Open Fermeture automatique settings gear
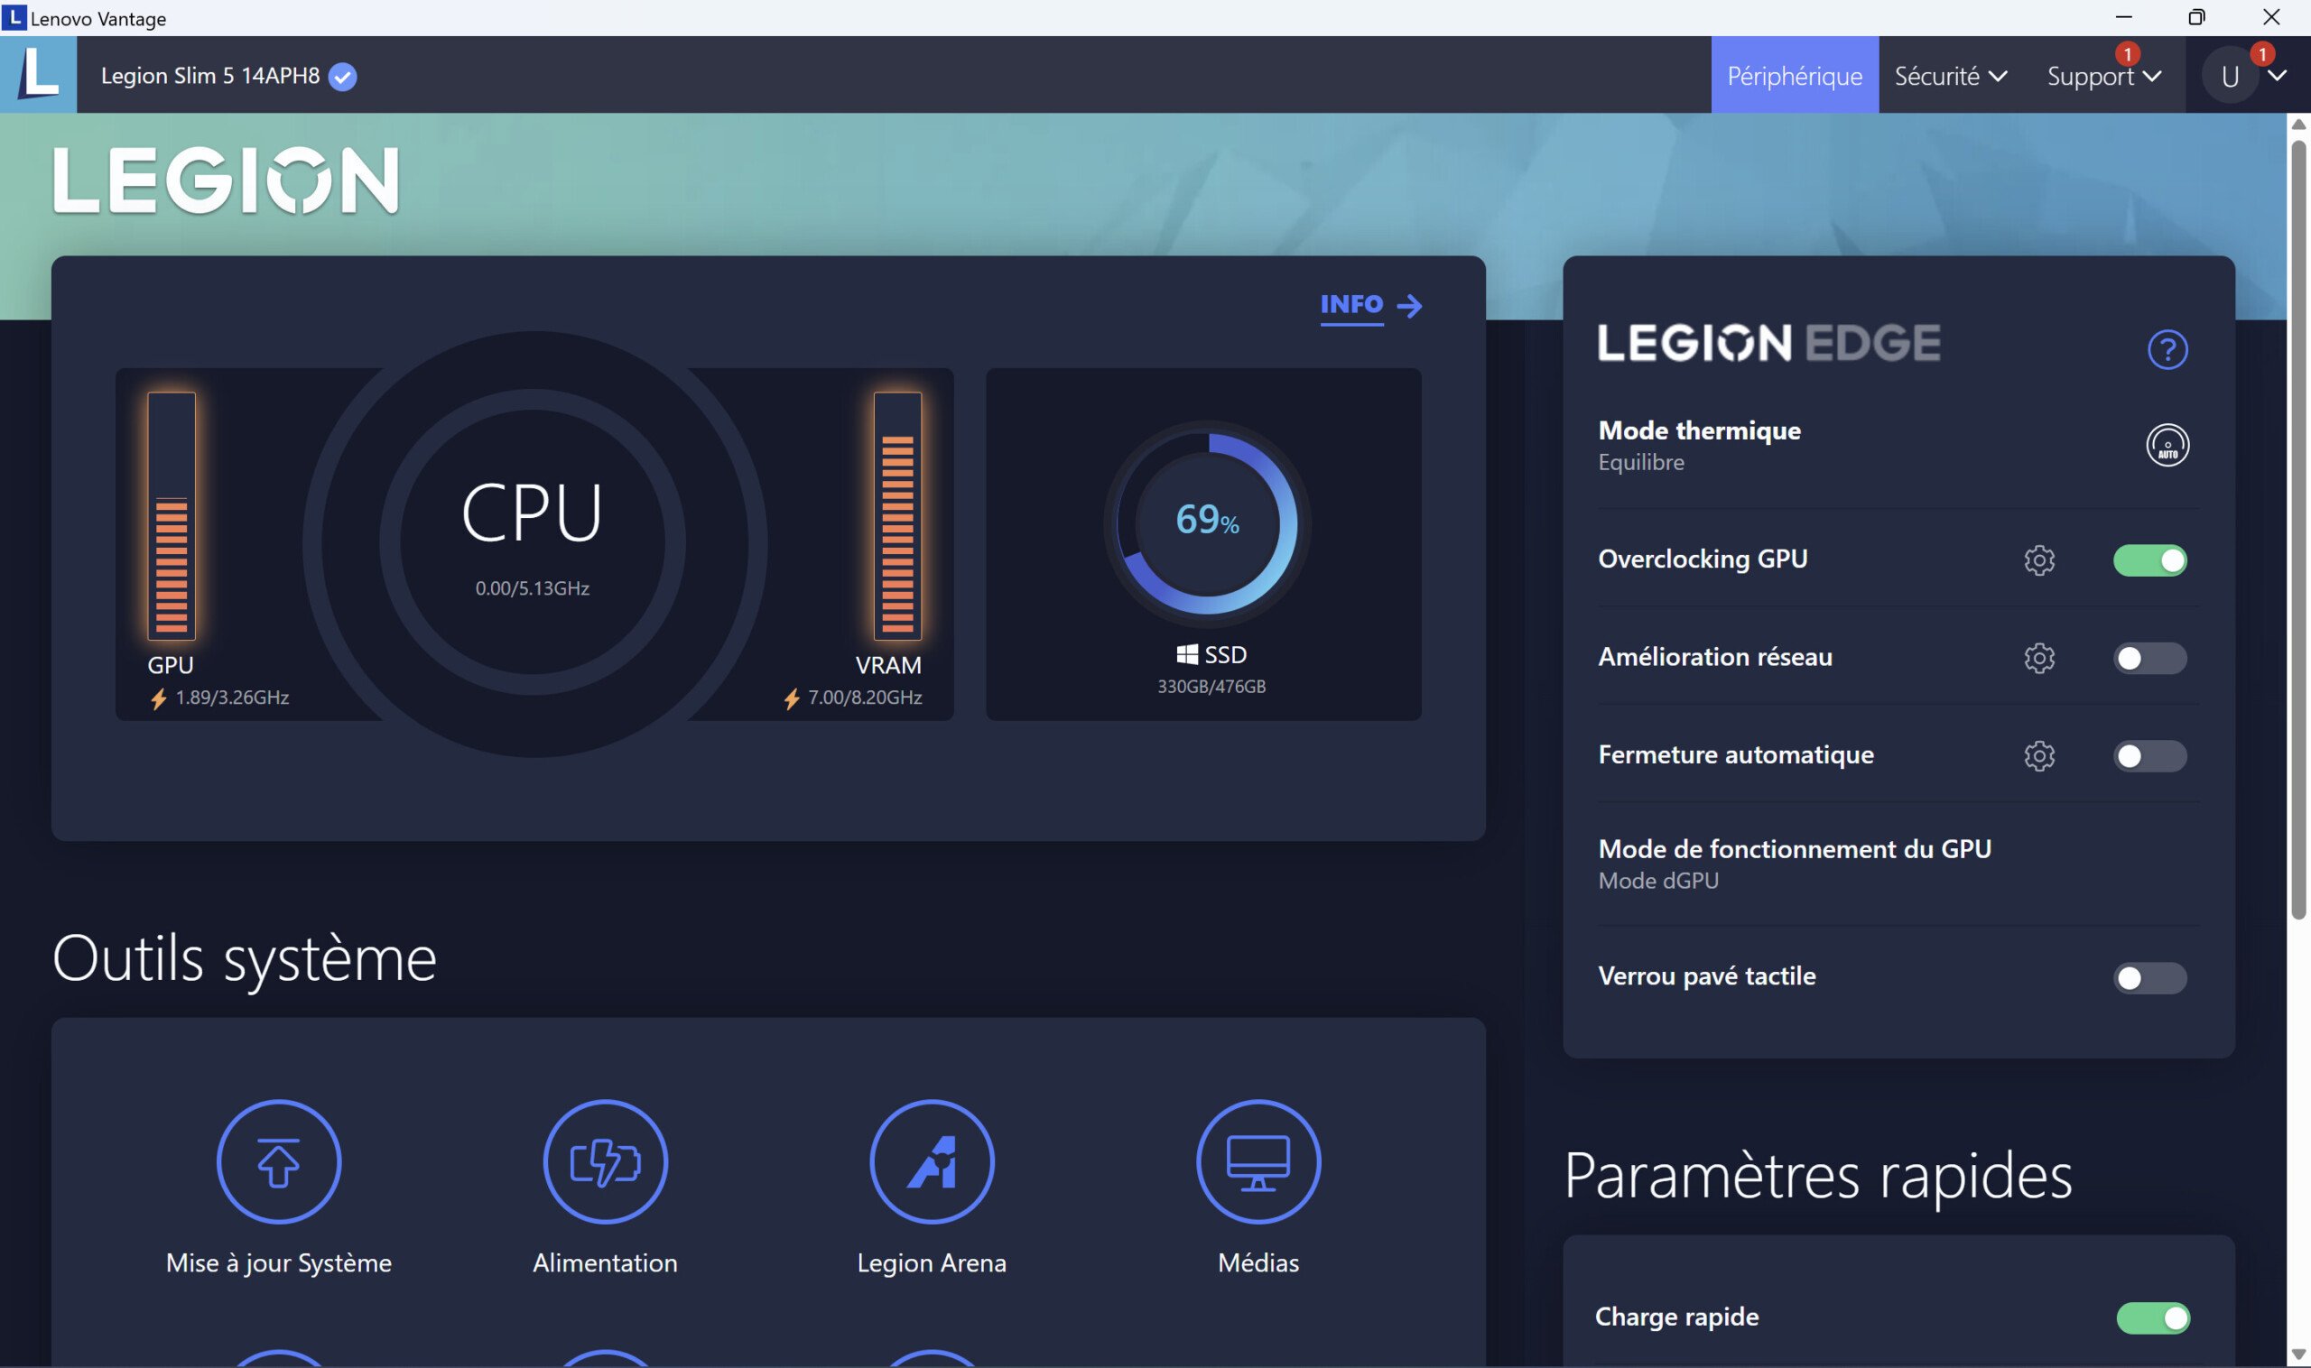 [x=2039, y=756]
